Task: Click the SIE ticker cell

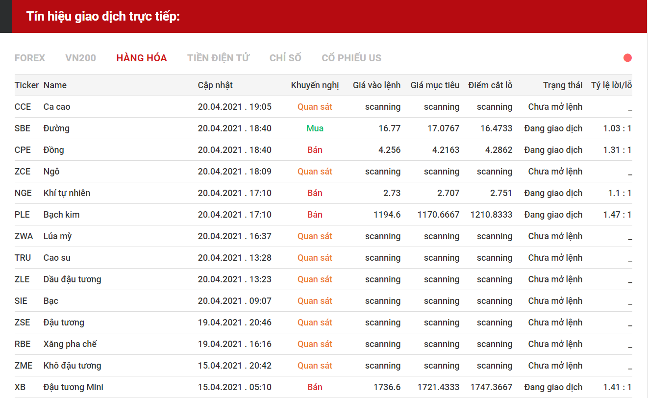Action: [x=22, y=301]
